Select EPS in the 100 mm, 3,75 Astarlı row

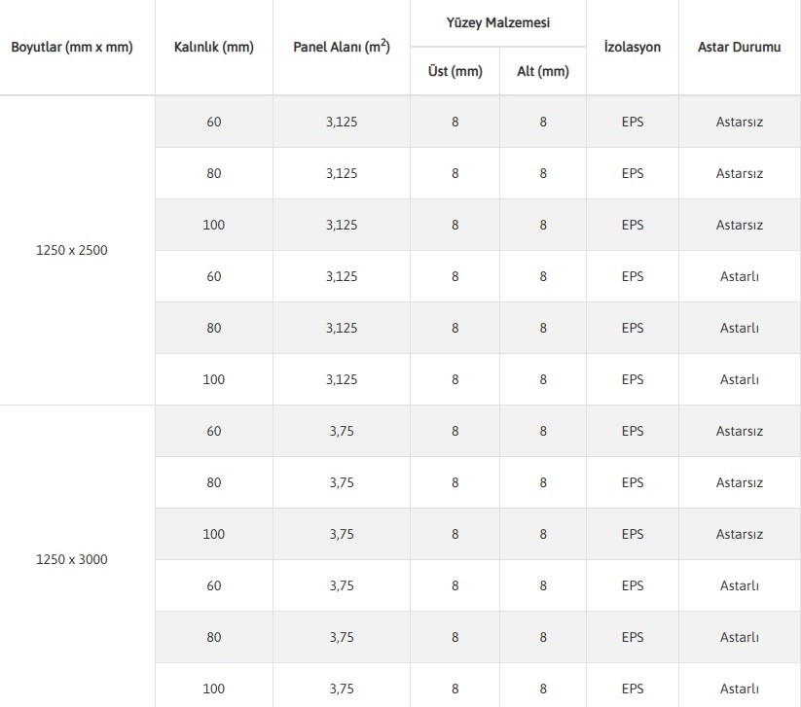tap(632, 689)
